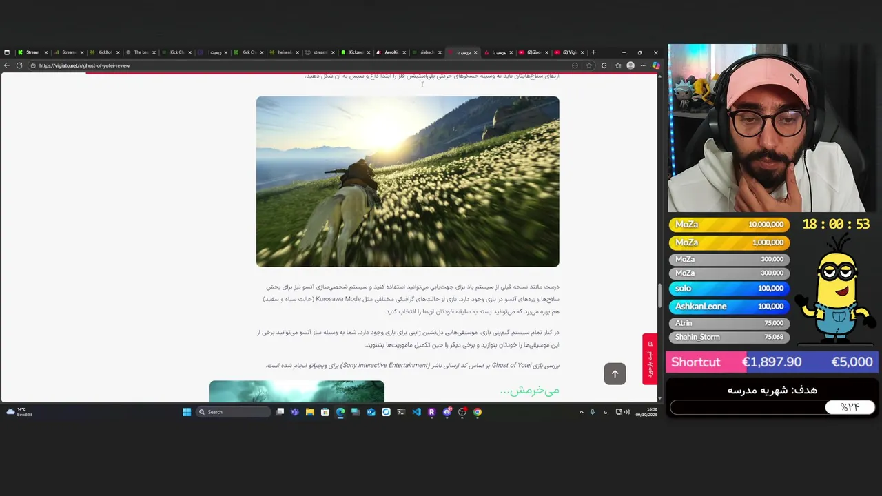The width and height of the screenshot is (882, 496).
Task: Switch to the KickBot browser tab
Action: [x=103, y=52]
